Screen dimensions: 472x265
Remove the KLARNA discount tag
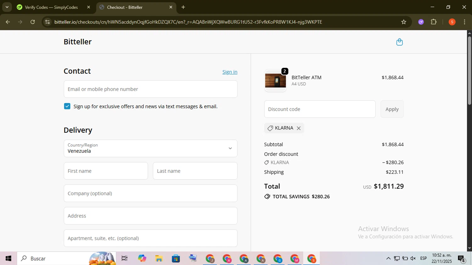click(299, 128)
